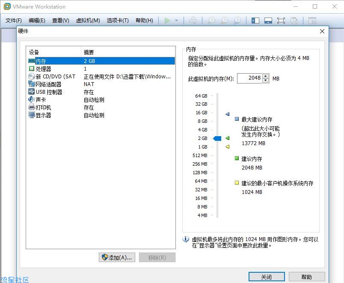Viewport: 344px width, 283px height.
Task: Click the sound card speaker icon
Action: point(31,99)
